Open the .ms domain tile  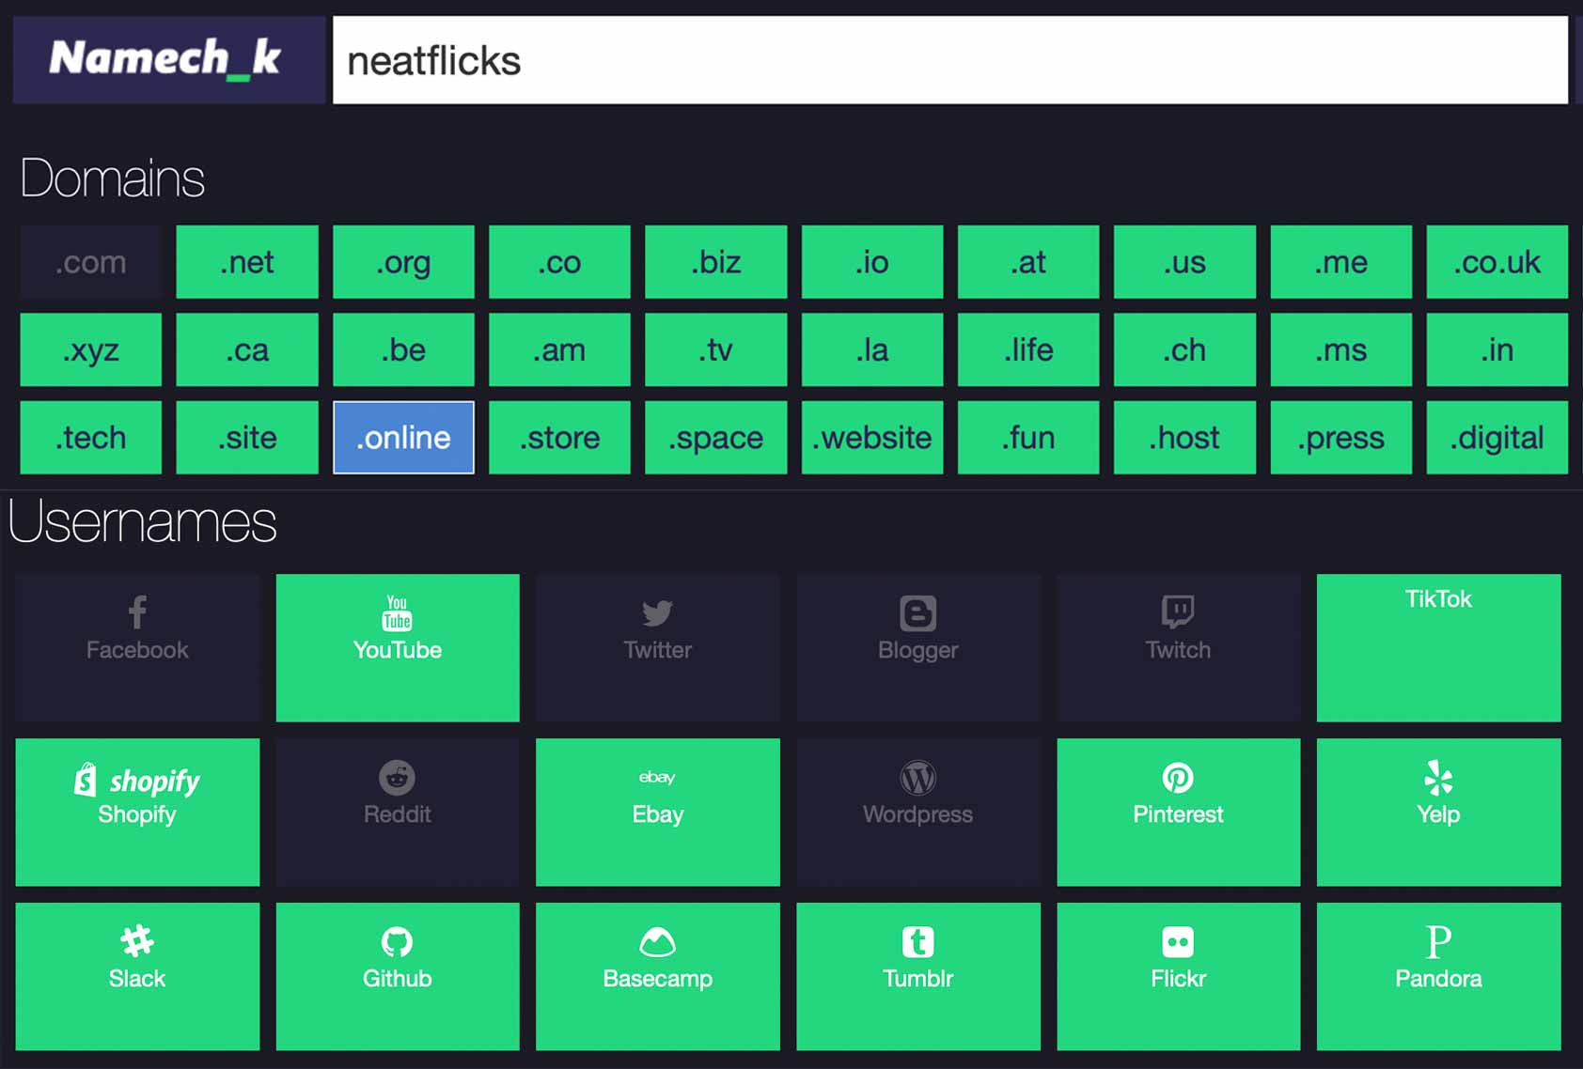tap(1341, 349)
